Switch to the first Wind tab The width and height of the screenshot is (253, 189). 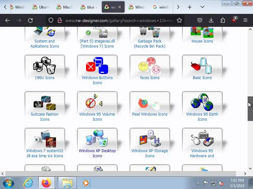click(17, 7)
